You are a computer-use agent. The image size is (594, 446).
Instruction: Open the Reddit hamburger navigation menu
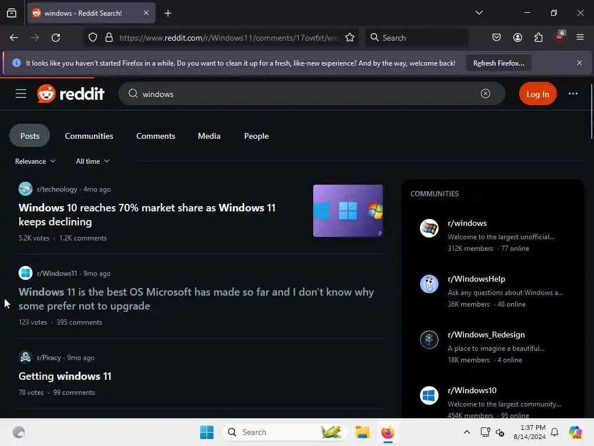21,93
